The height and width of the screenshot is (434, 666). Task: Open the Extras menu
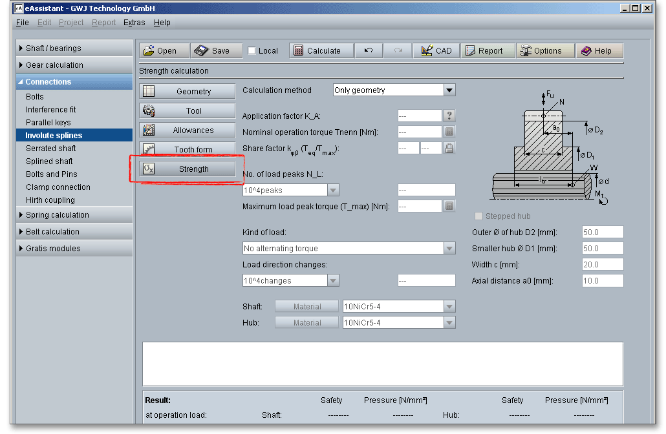point(134,23)
